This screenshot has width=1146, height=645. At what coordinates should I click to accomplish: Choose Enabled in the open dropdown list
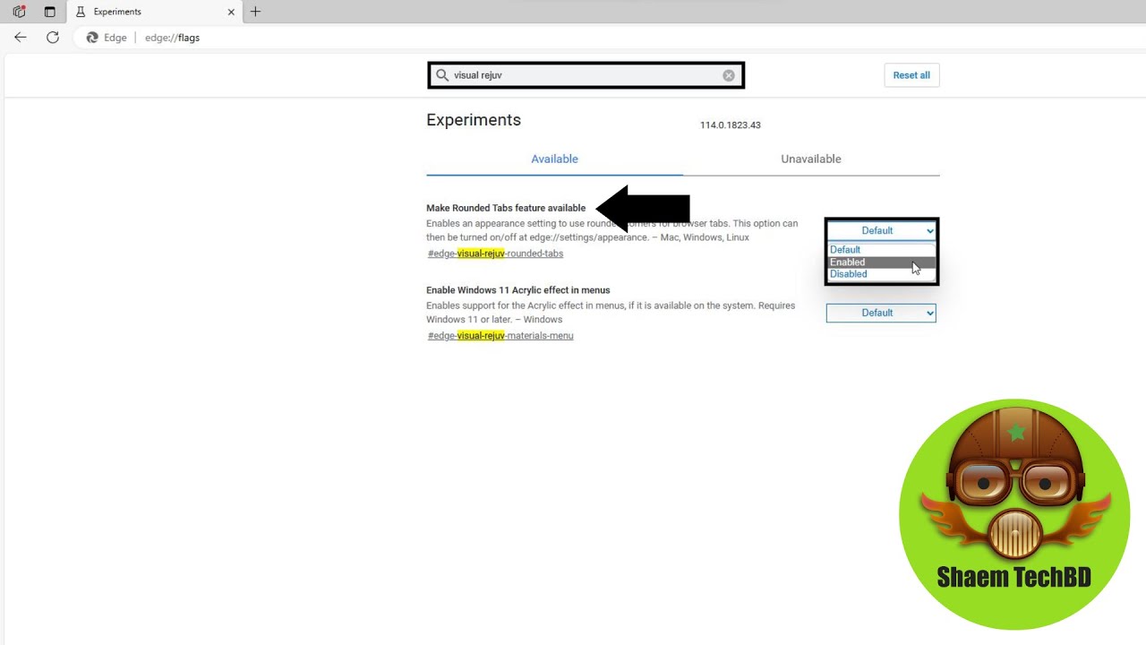(881, 262)
